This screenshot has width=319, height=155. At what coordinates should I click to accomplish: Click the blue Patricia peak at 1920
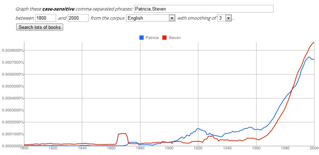click(198, 128)
